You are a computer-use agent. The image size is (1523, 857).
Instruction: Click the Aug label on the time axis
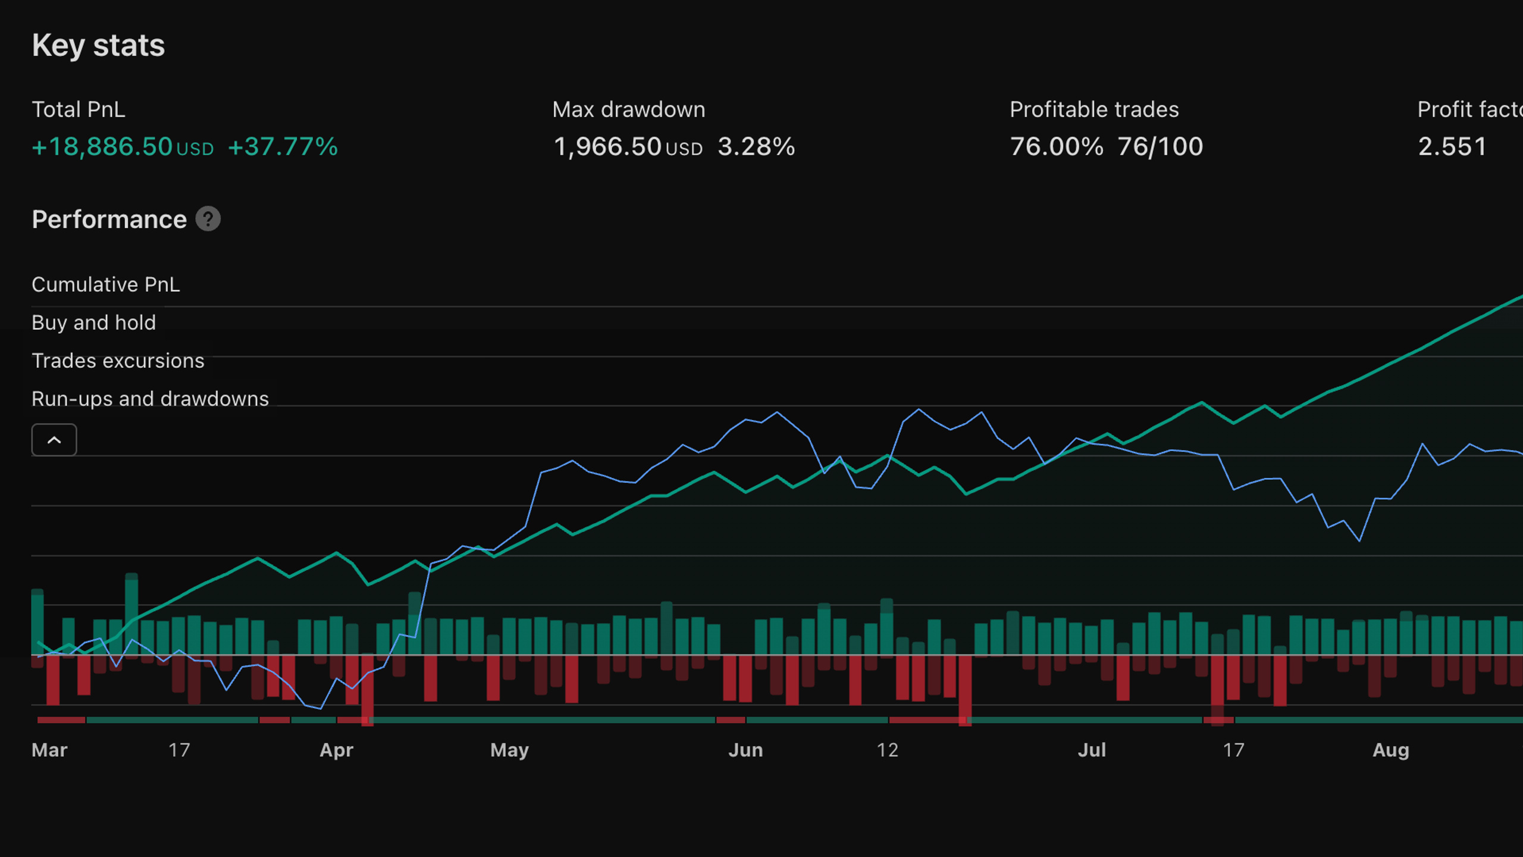tap(1391, 750)
